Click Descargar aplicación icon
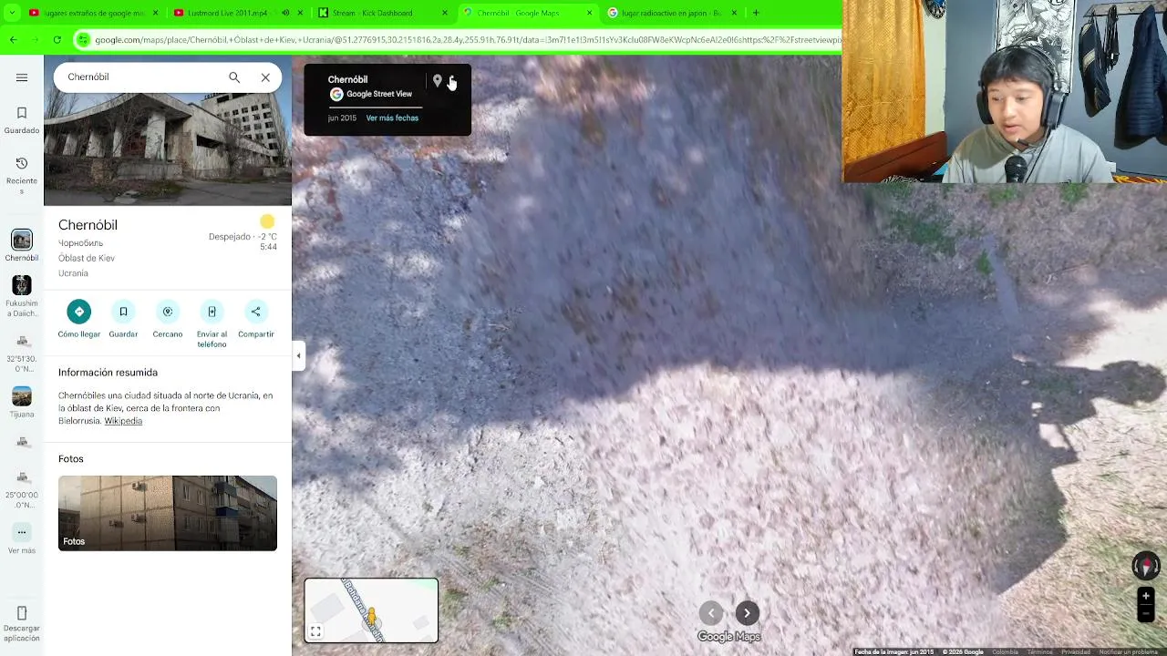The image size is (1167, 656). pyautogui.click(x=22, y=613)
